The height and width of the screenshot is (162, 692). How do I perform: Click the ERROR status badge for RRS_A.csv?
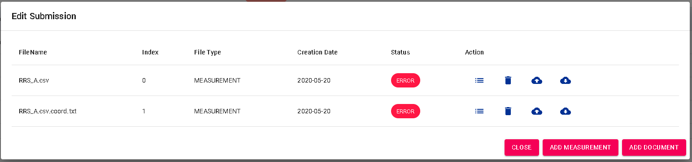click(x=405, y=80)
